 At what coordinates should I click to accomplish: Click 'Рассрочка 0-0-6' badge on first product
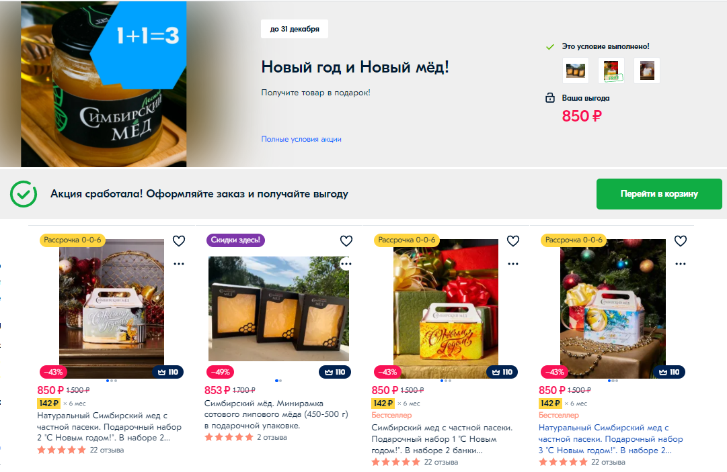(73, 240)
